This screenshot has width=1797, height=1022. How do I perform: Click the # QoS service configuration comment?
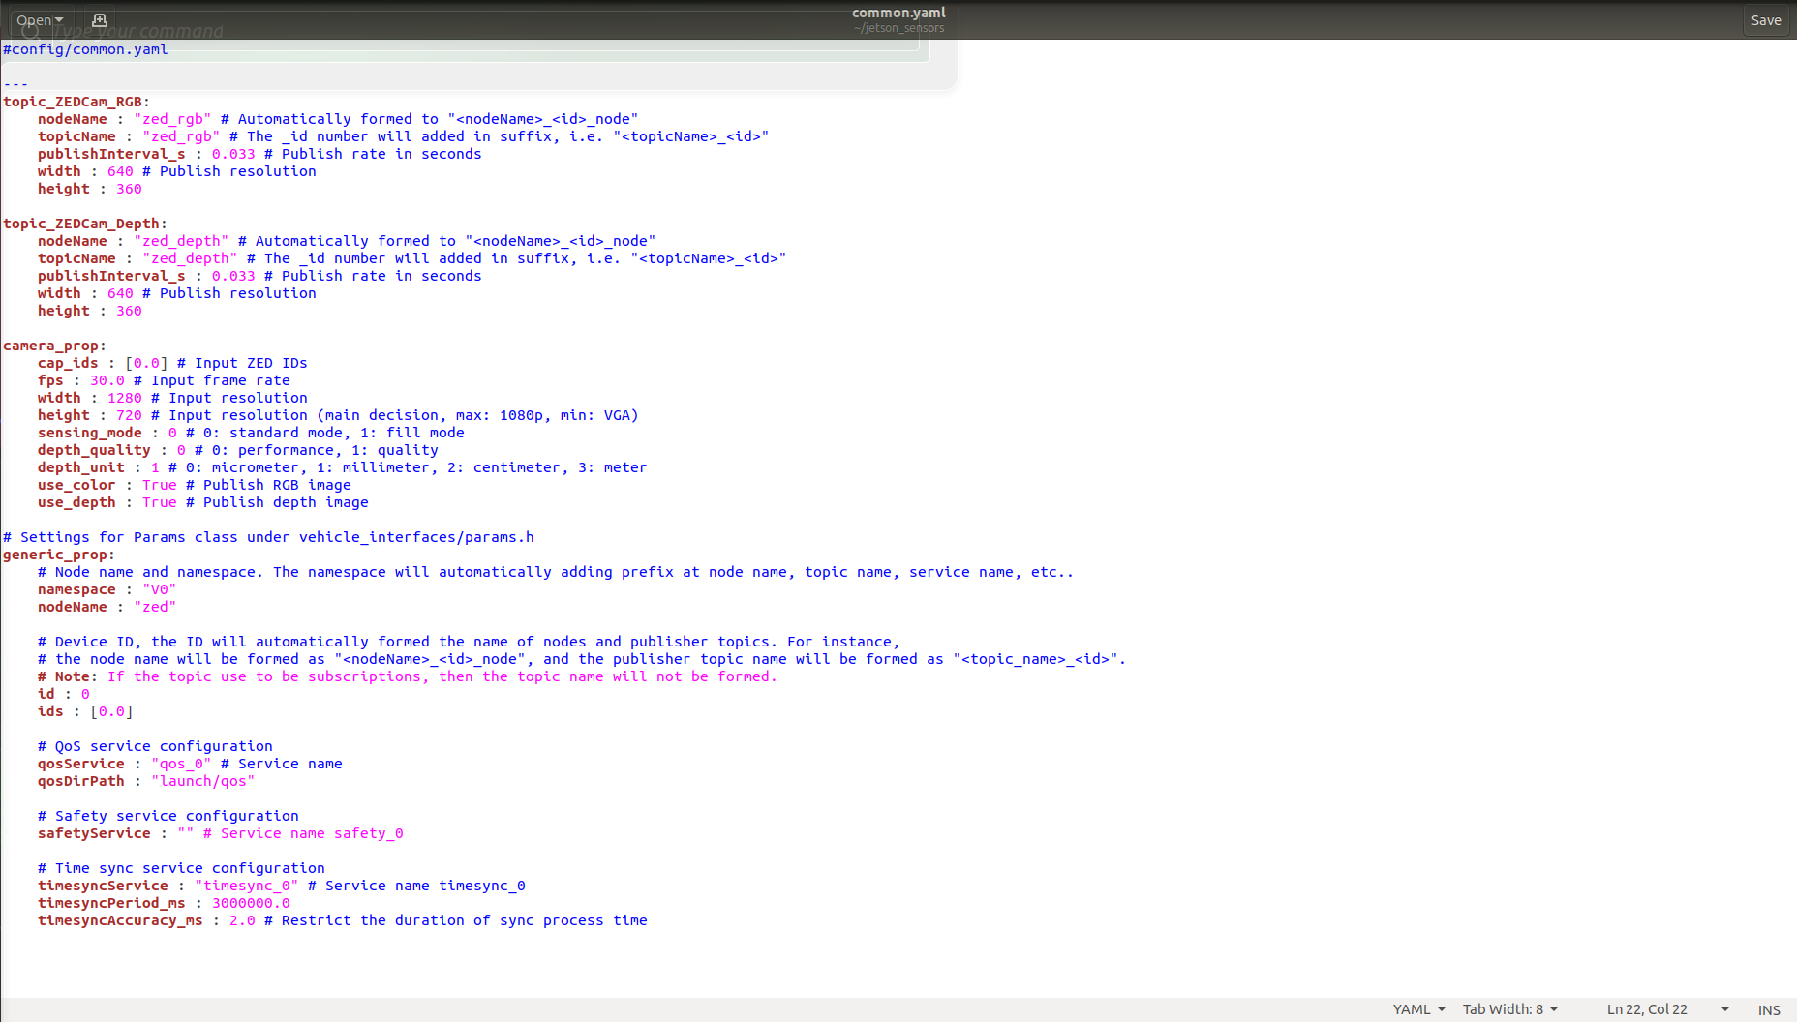tap(155, 746)
